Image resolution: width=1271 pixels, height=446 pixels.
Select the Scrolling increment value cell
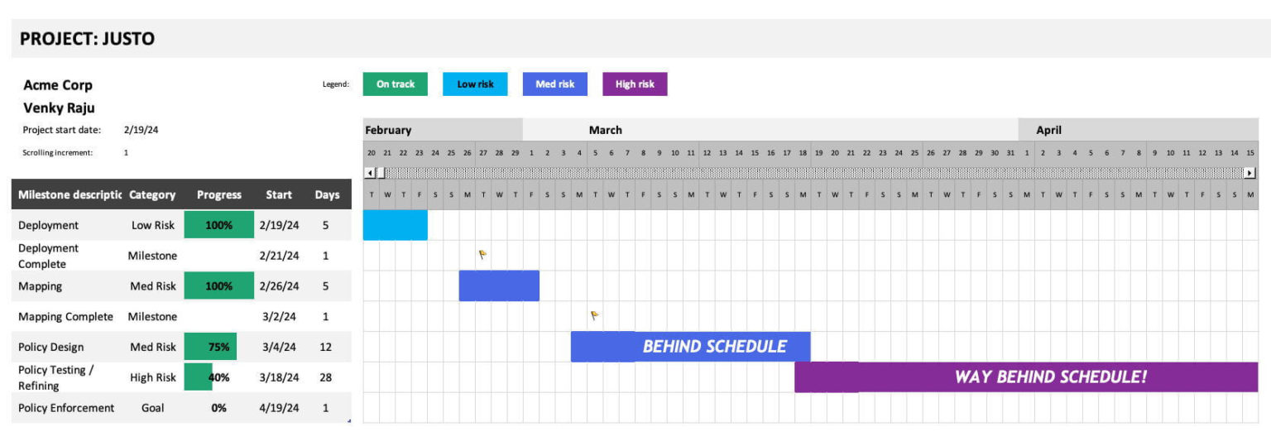[127, 152]
